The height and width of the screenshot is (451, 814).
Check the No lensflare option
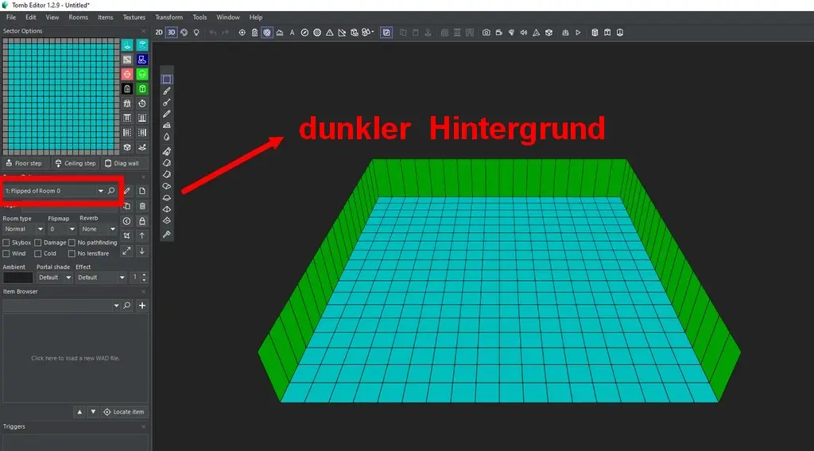click(x=72, y=254)
